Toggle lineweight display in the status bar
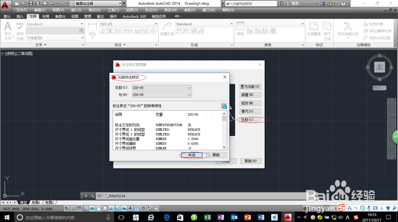Screen dimensions: 398x222 tap(130, 208)
